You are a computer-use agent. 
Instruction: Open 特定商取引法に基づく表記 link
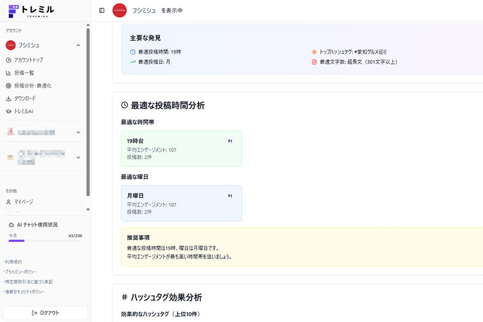pos(28,282)
